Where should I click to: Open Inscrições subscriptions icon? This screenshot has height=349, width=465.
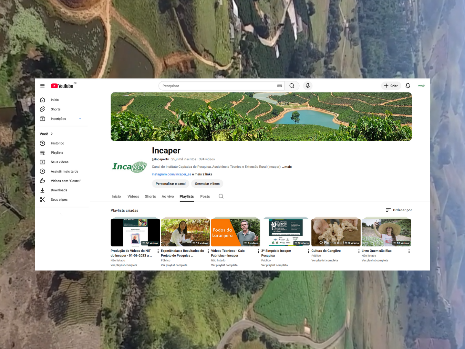click(42, 119)
